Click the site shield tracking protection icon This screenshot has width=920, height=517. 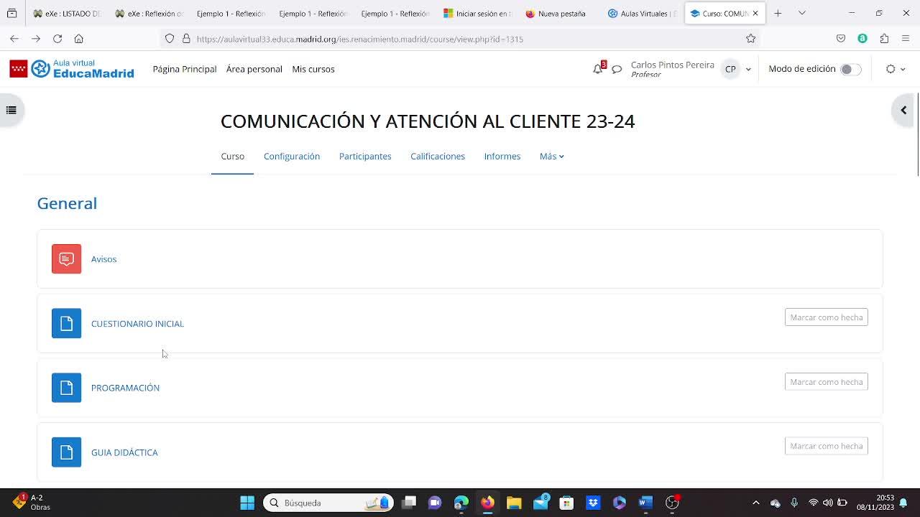pos(170,39)
